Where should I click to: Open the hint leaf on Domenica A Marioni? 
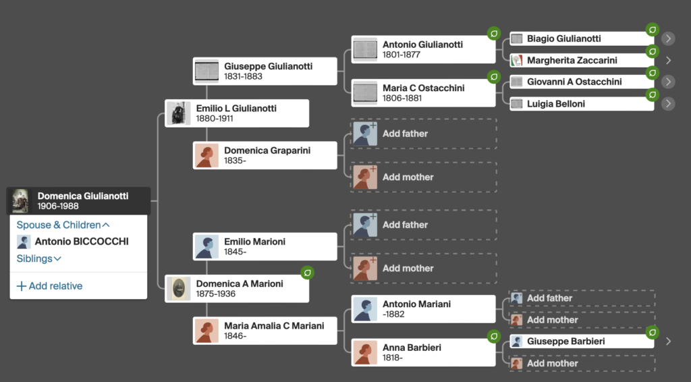(308, 273)
